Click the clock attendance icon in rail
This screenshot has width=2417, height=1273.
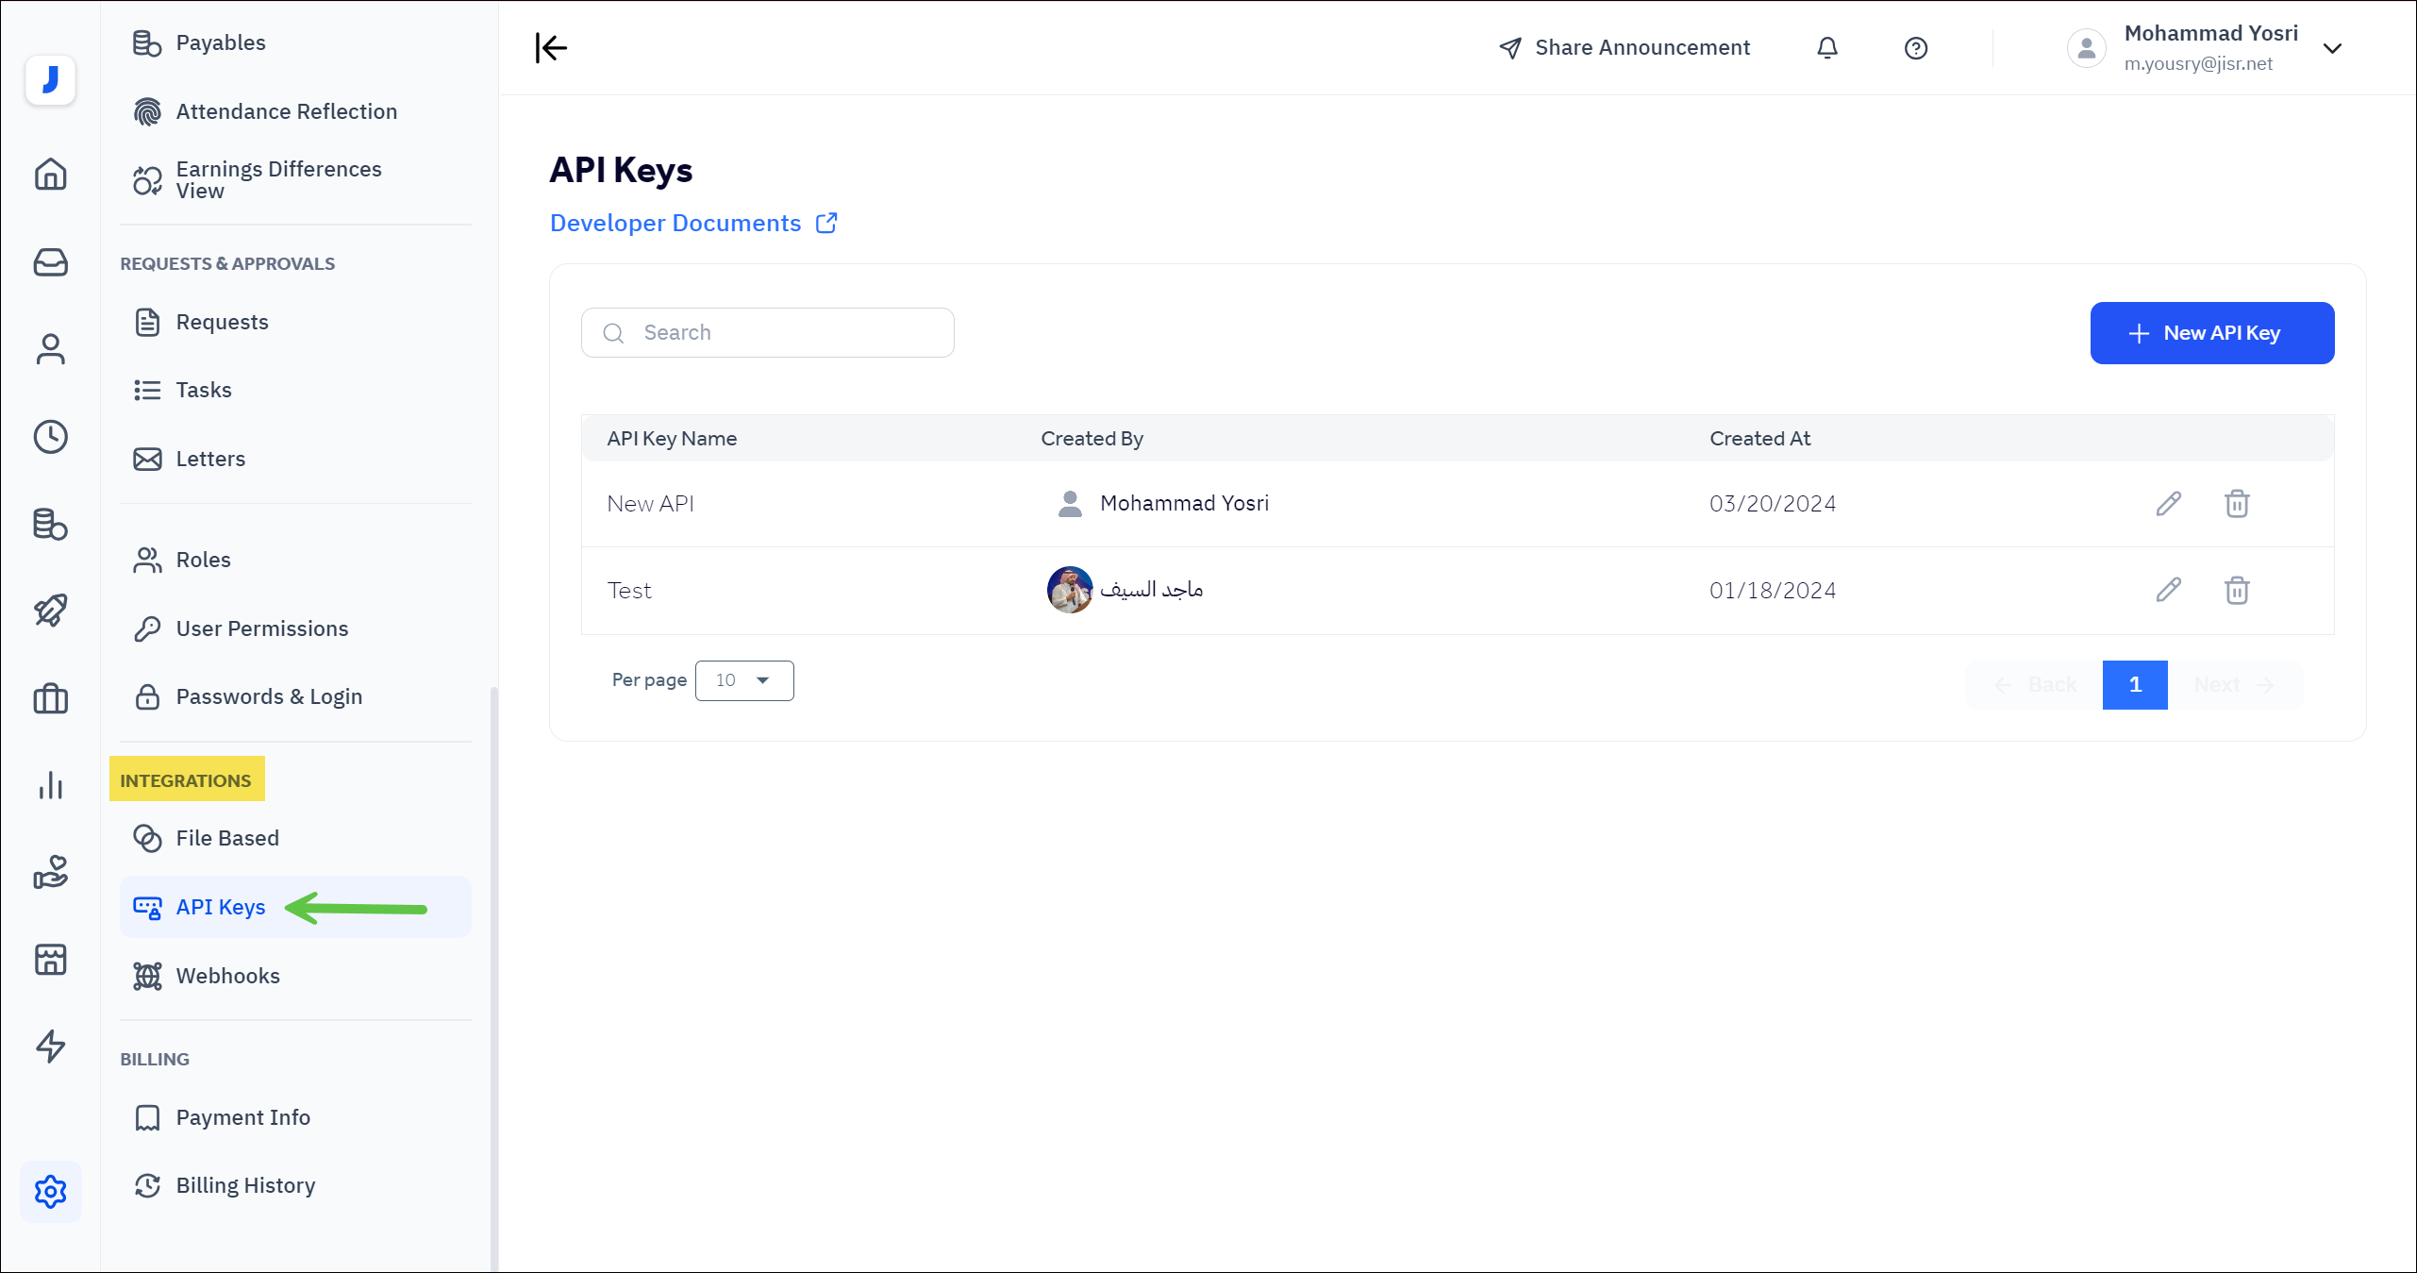point(51,437)
